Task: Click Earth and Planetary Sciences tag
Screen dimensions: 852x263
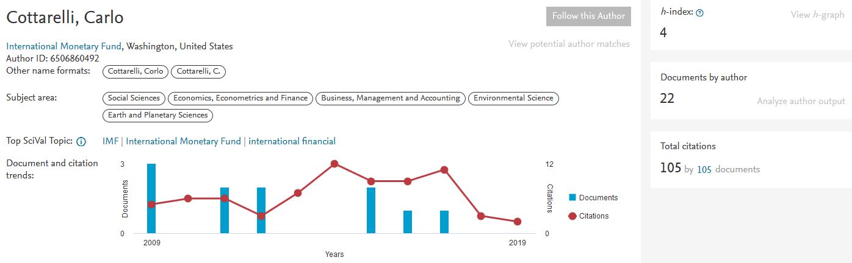Action: click(158, 115)
